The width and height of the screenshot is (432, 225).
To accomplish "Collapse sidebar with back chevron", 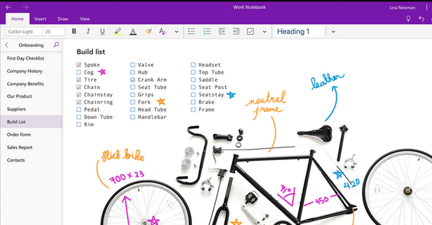I will tap(6, 45).
